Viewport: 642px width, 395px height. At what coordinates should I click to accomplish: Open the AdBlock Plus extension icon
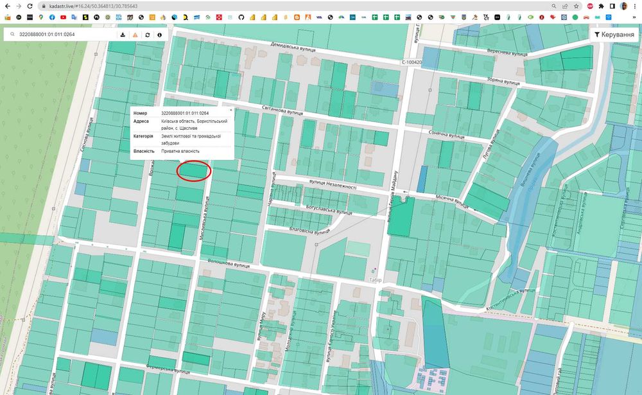pyautogui.click(x=589, y=6)
